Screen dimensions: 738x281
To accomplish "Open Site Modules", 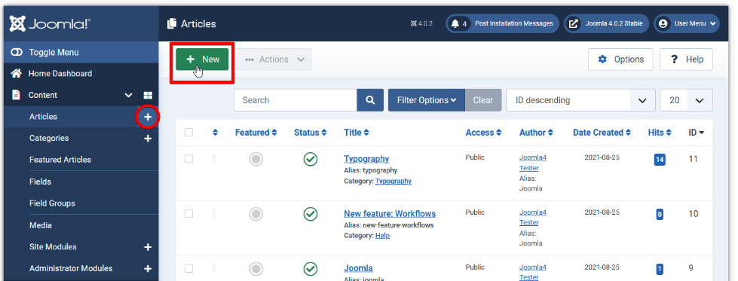I will click(53, 246).
